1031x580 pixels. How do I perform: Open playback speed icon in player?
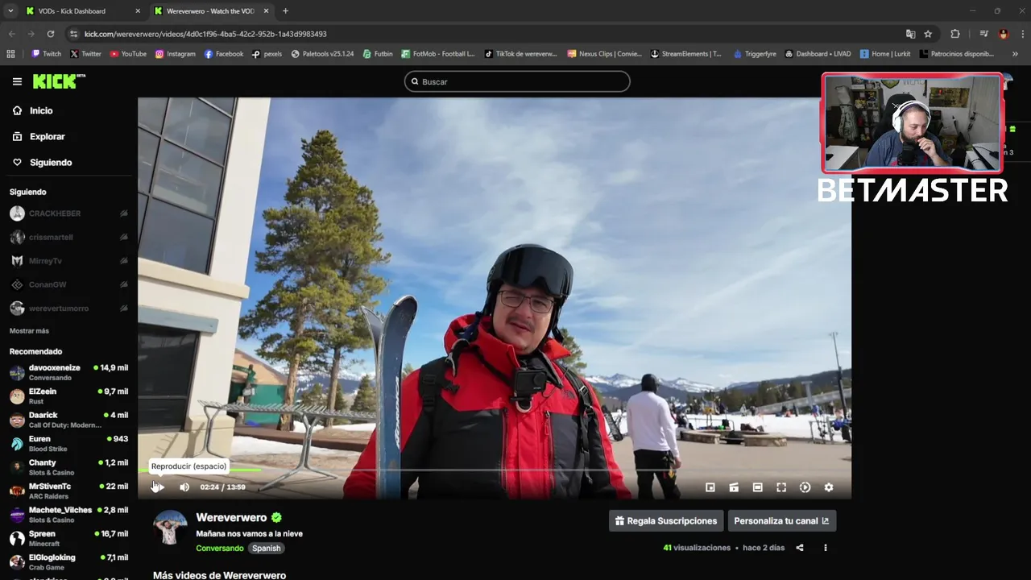805,487
